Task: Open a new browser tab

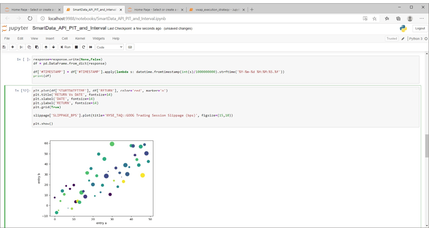Action: (252, 10)
